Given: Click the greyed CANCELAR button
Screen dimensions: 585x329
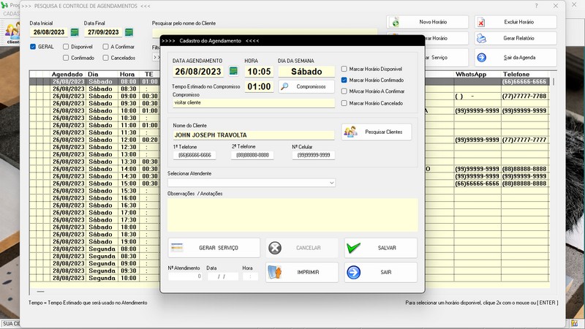Looking at the screenshot, I should (302, 248).
